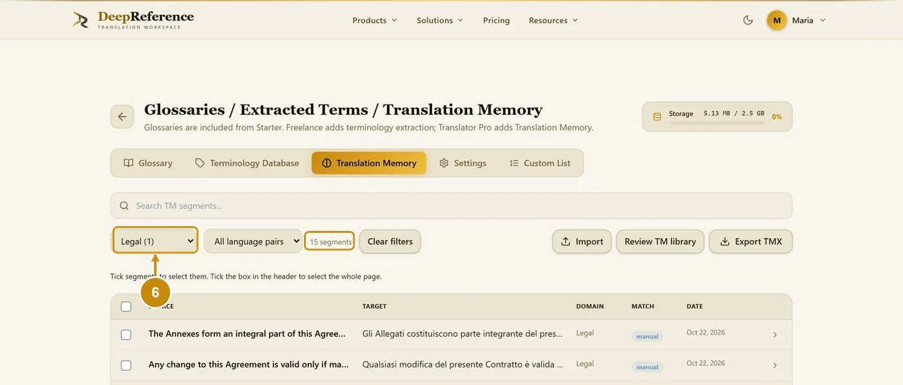Viewport: 903px width, 385px height.
Task: Click 'The Annexes form an integral part' source text
Action: tap(247, 333)
